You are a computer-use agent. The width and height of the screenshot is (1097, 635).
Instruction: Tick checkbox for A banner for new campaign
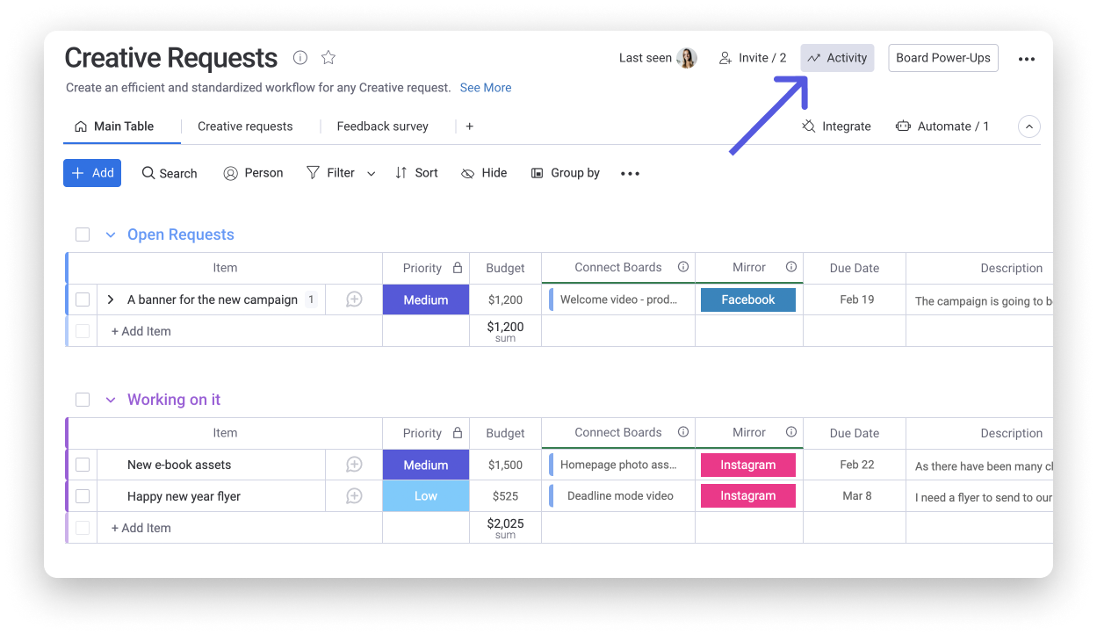(83, 299)
